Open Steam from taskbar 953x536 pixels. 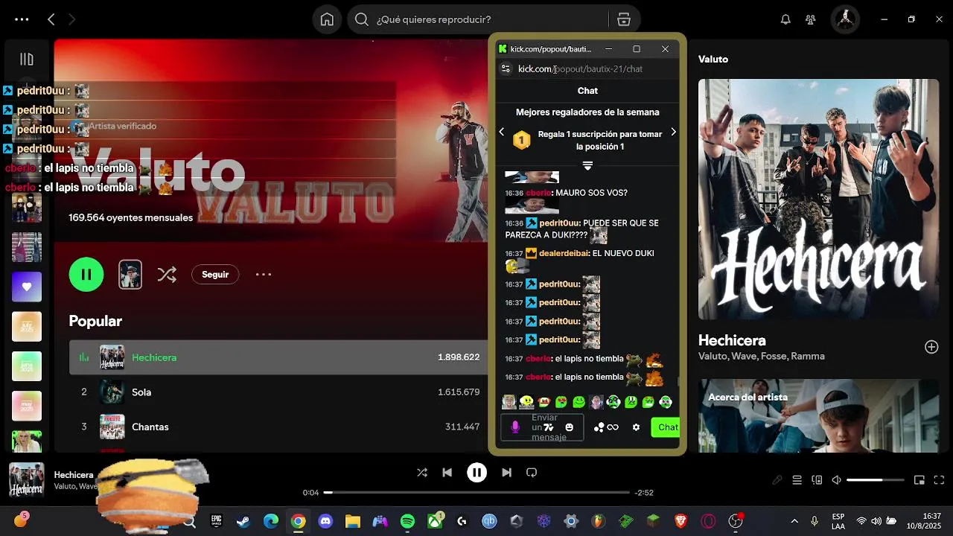(x=243, y=522)
